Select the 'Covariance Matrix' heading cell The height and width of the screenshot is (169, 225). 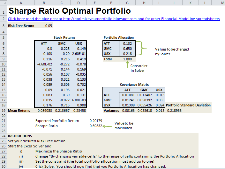[x=134, y=84]
